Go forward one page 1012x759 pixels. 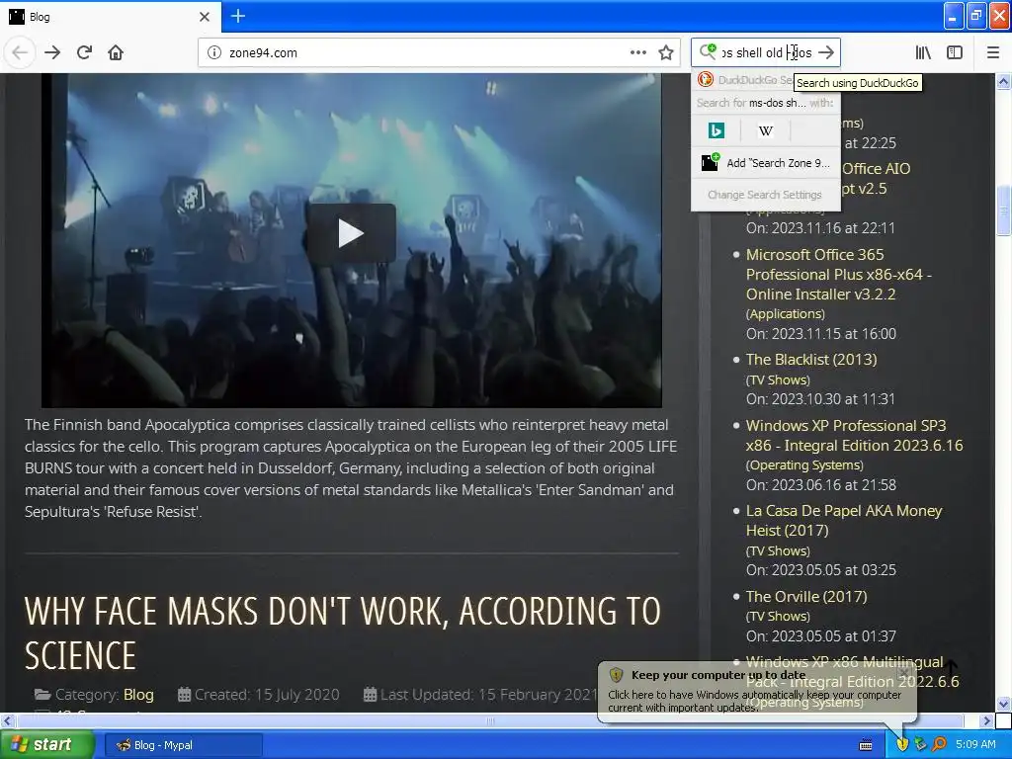52,52
